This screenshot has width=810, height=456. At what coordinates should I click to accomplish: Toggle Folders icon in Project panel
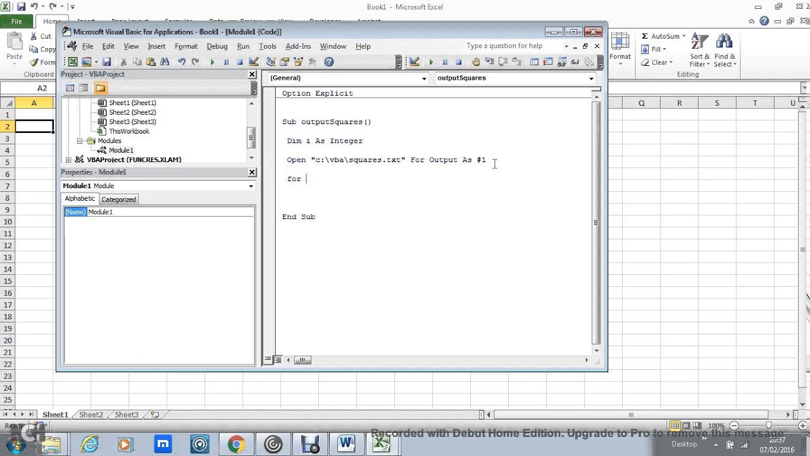100,88
